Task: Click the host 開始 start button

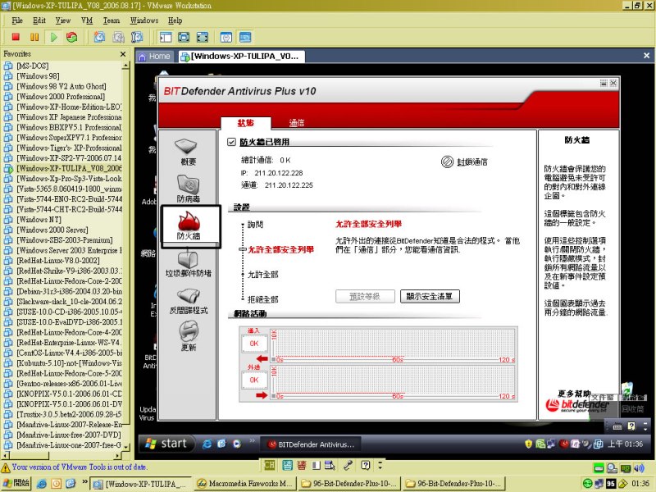Action: coord(16,483)
